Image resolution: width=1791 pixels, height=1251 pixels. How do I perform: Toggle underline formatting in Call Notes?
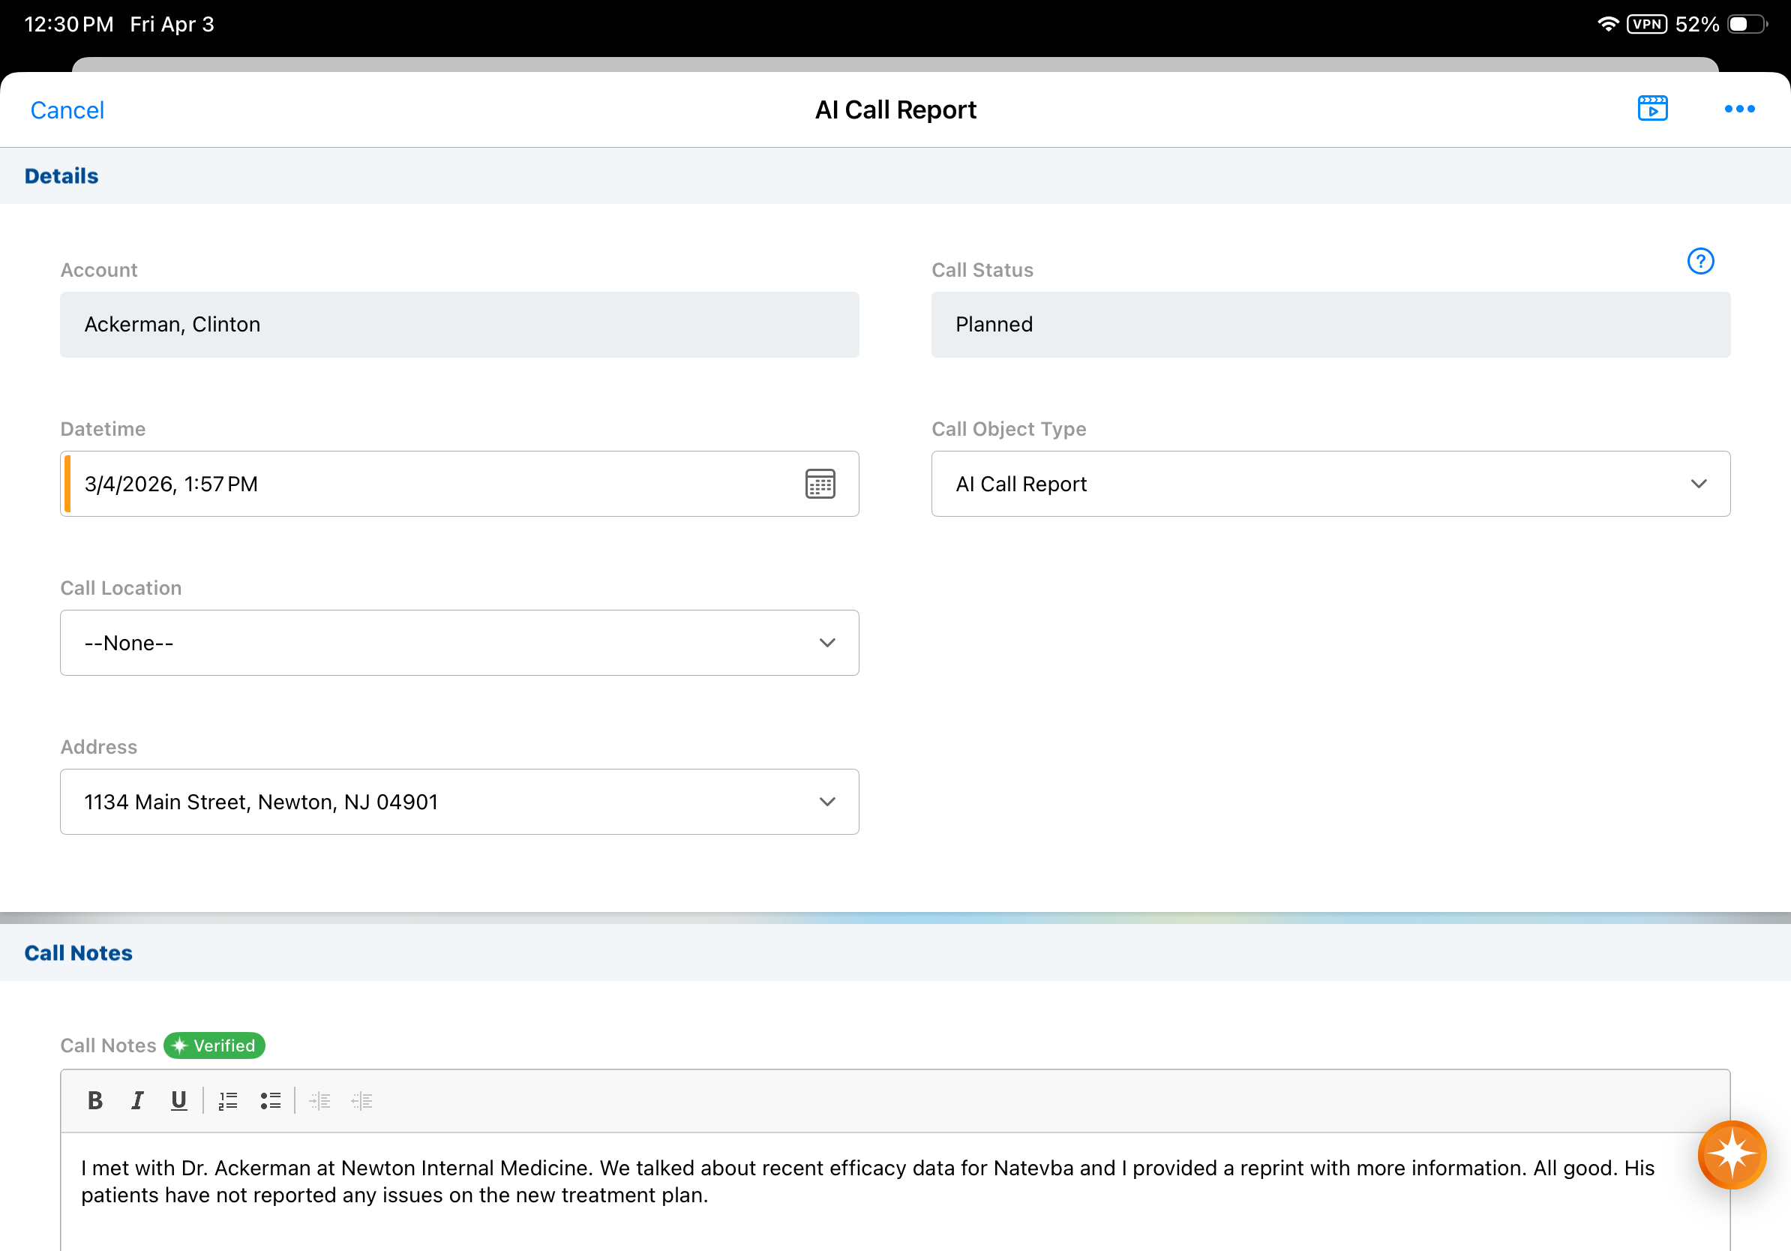tap(178, 1099)
